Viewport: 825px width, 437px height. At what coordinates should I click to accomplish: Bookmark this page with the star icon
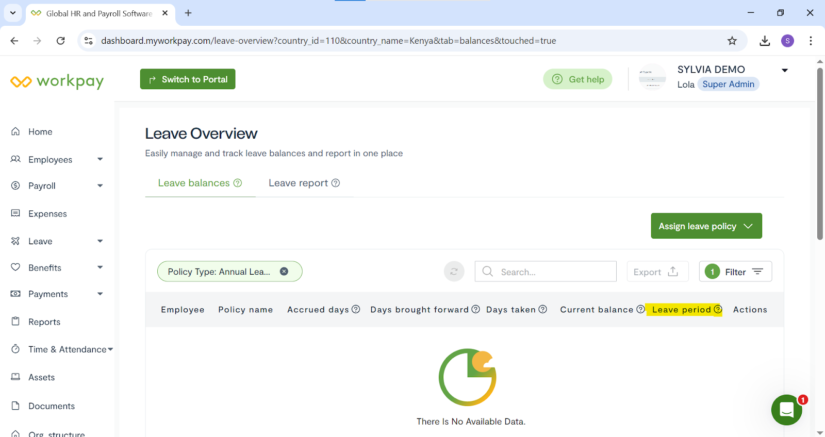click(x=732, y=41)
